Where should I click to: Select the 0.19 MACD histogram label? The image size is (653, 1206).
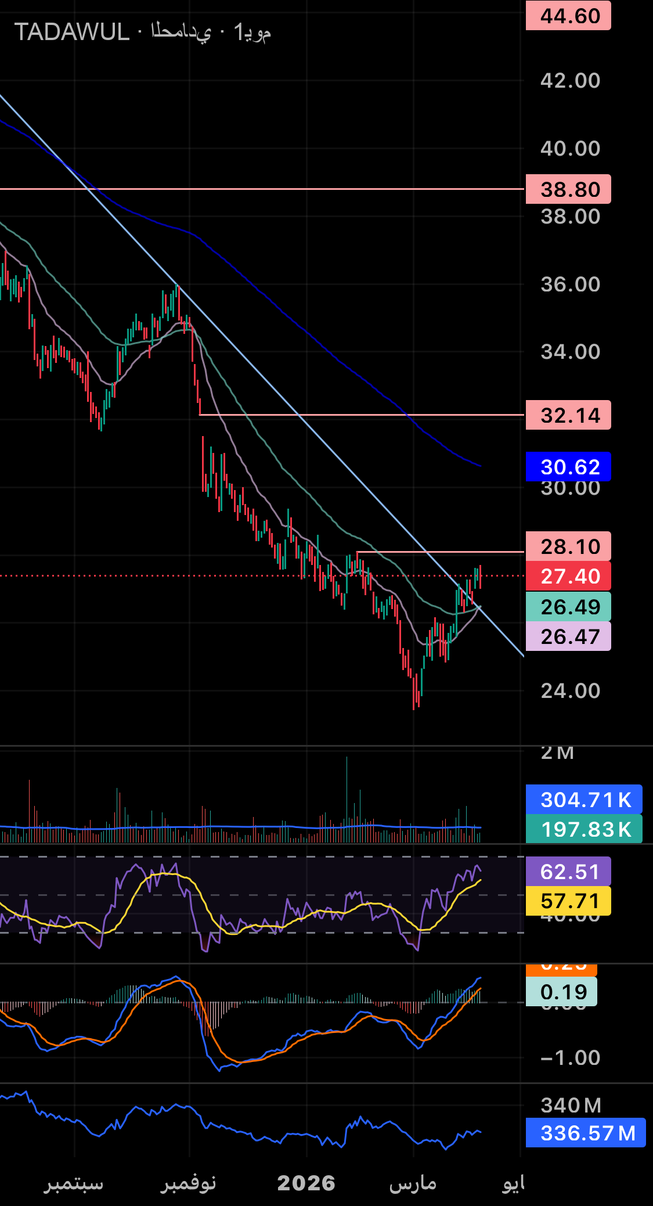coord(561,992)
